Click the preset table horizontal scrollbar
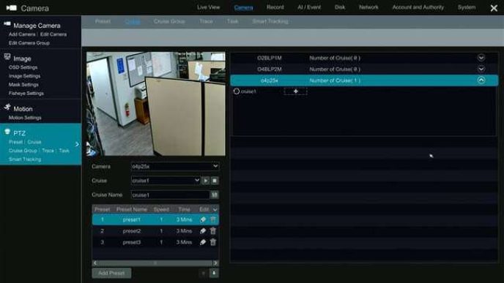 click(155, 263)
